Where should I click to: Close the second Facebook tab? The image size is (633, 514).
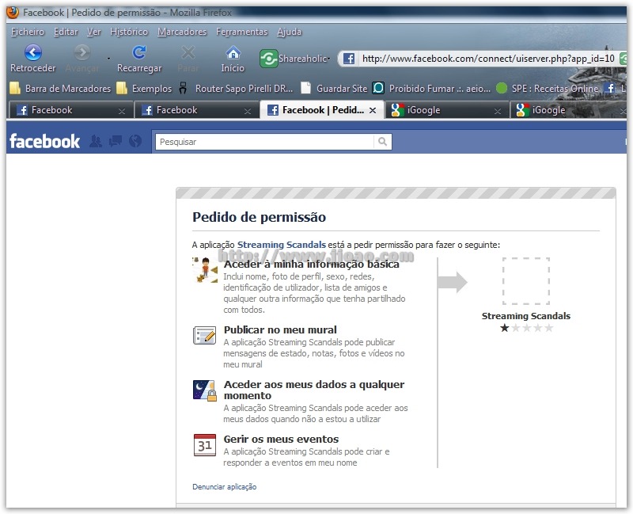[248, 111]
